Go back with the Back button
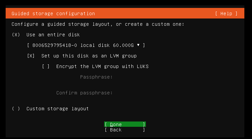Image resolution: width=252 pixels, height=139 pixels. [125, 130]
